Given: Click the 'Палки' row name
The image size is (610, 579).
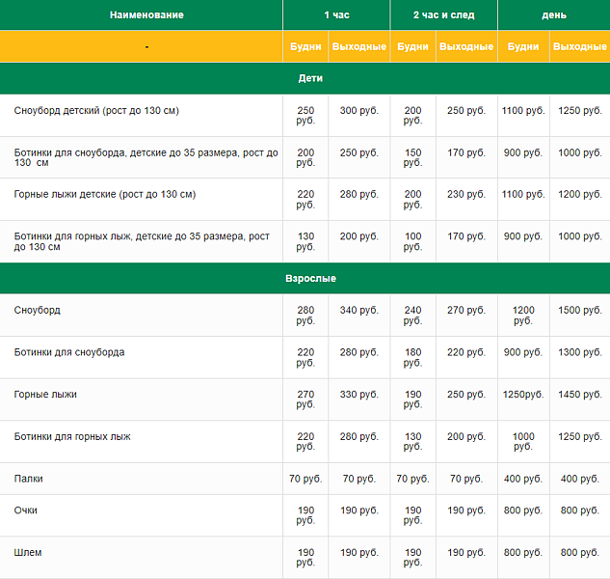Looking at the screenshot, I should click(x=29, y=479).
